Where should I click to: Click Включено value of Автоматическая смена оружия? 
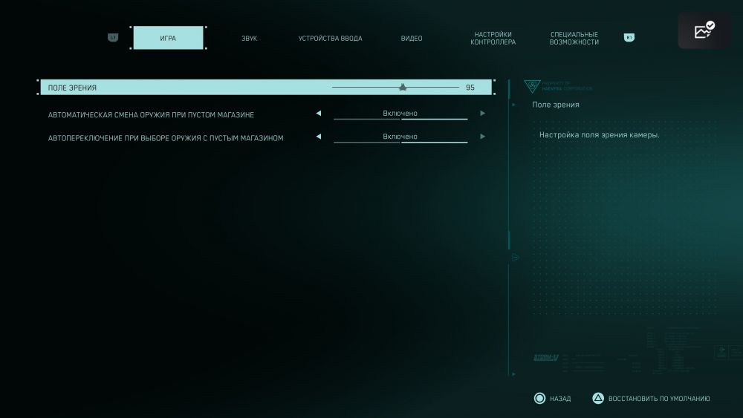400,114
